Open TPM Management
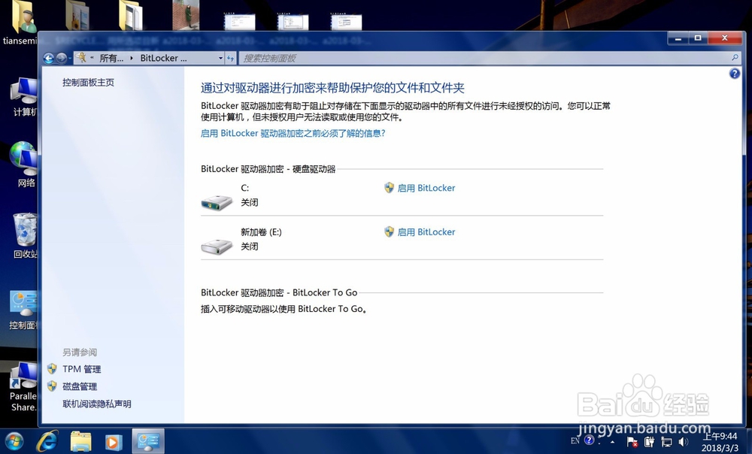 [x=81, y=369]
